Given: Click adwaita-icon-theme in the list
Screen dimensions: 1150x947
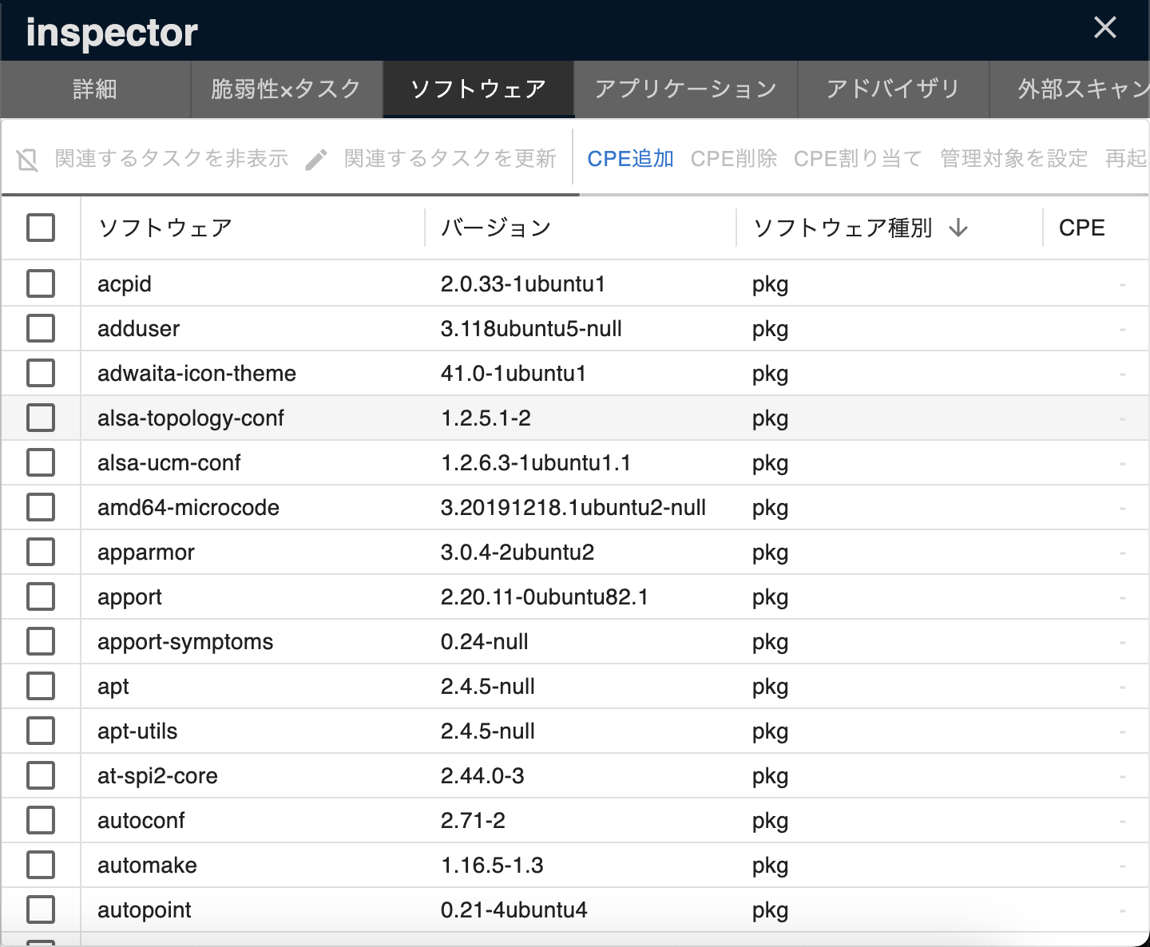Looking at the screenshot, I should click(197, 374).
